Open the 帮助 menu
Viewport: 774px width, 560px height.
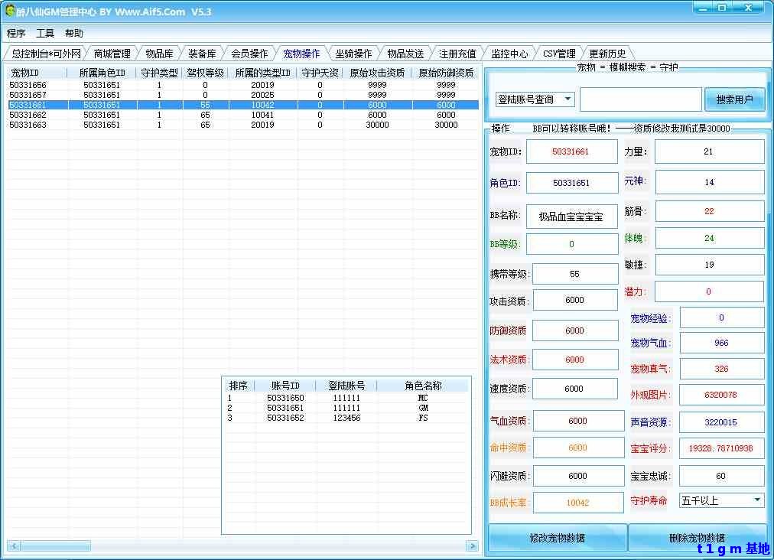pyautogui.click(x=74, y=34)
